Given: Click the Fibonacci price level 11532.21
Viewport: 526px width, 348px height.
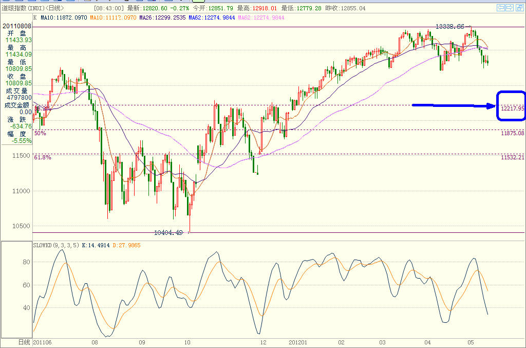Looking at the screenshot, I should [512, 157].
